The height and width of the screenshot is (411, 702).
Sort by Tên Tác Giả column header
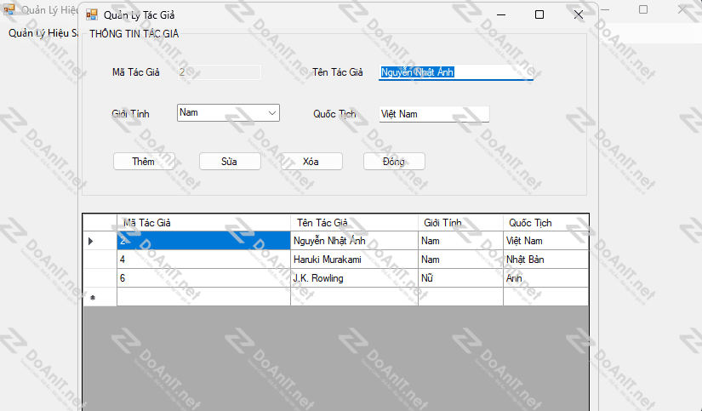point(354,223)
